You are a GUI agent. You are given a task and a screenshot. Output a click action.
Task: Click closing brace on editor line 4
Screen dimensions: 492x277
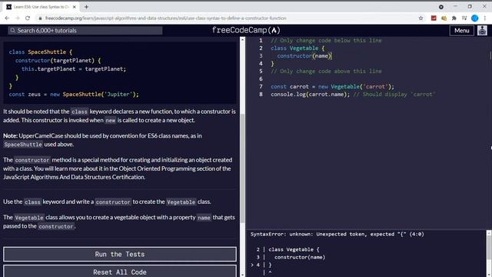point(272,63)
